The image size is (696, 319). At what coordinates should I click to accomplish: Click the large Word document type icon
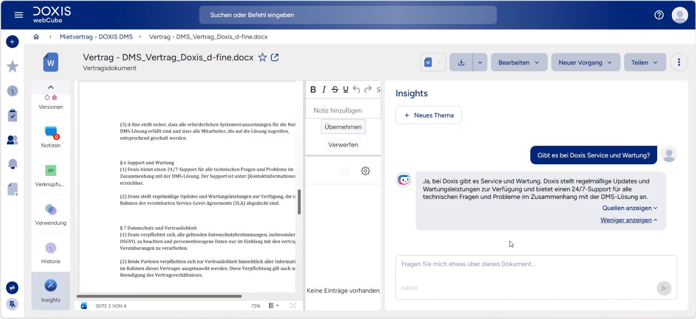(x=50, y=63)
